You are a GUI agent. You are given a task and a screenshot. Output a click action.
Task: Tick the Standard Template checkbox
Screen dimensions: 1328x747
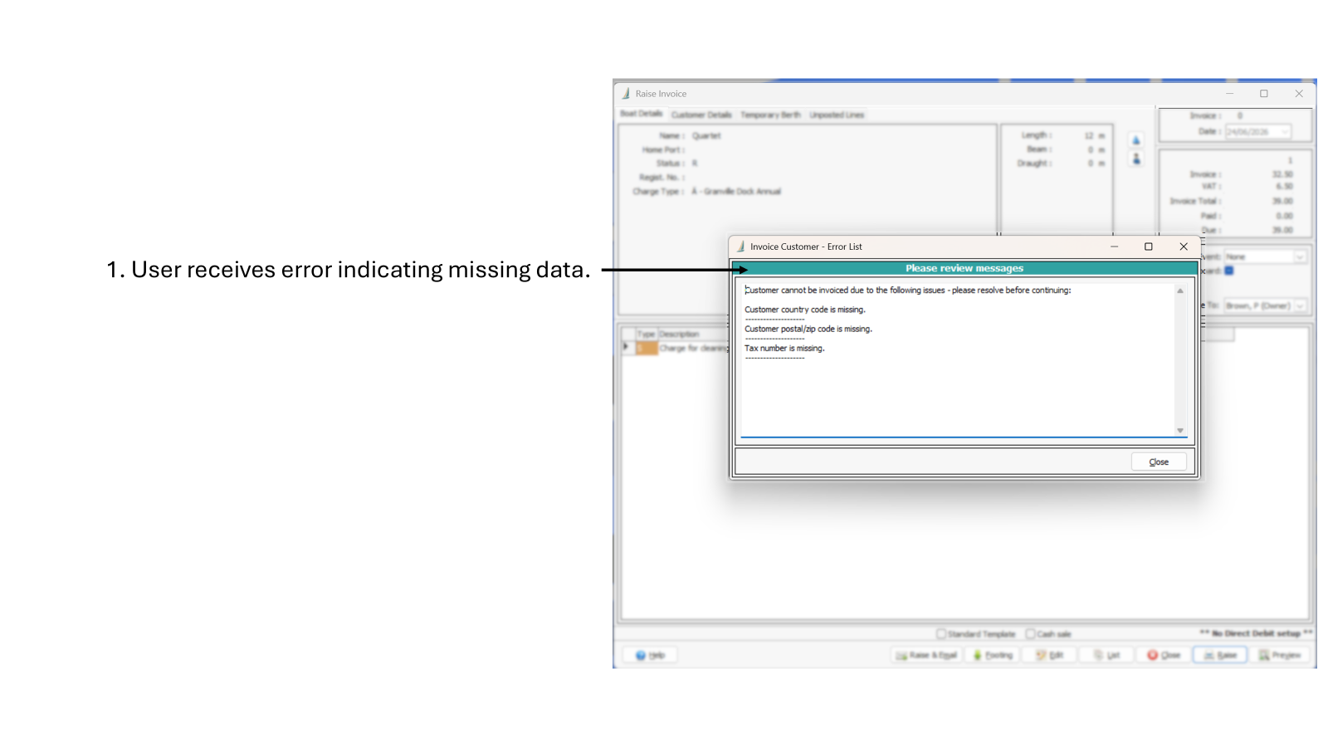coord(941,633)
